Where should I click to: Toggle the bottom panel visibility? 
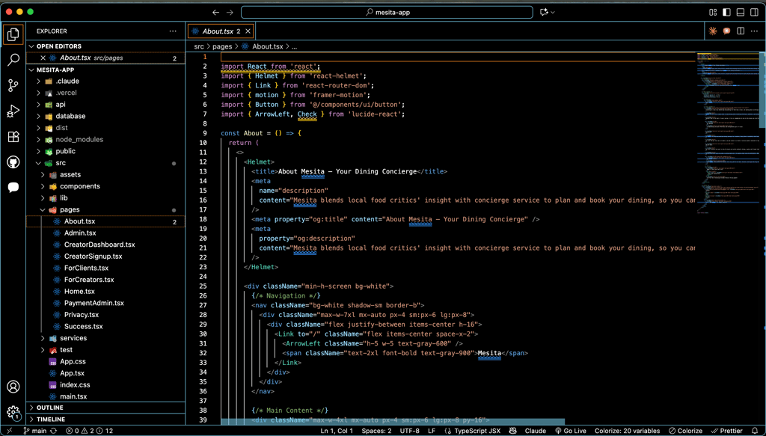coord(741,12)
